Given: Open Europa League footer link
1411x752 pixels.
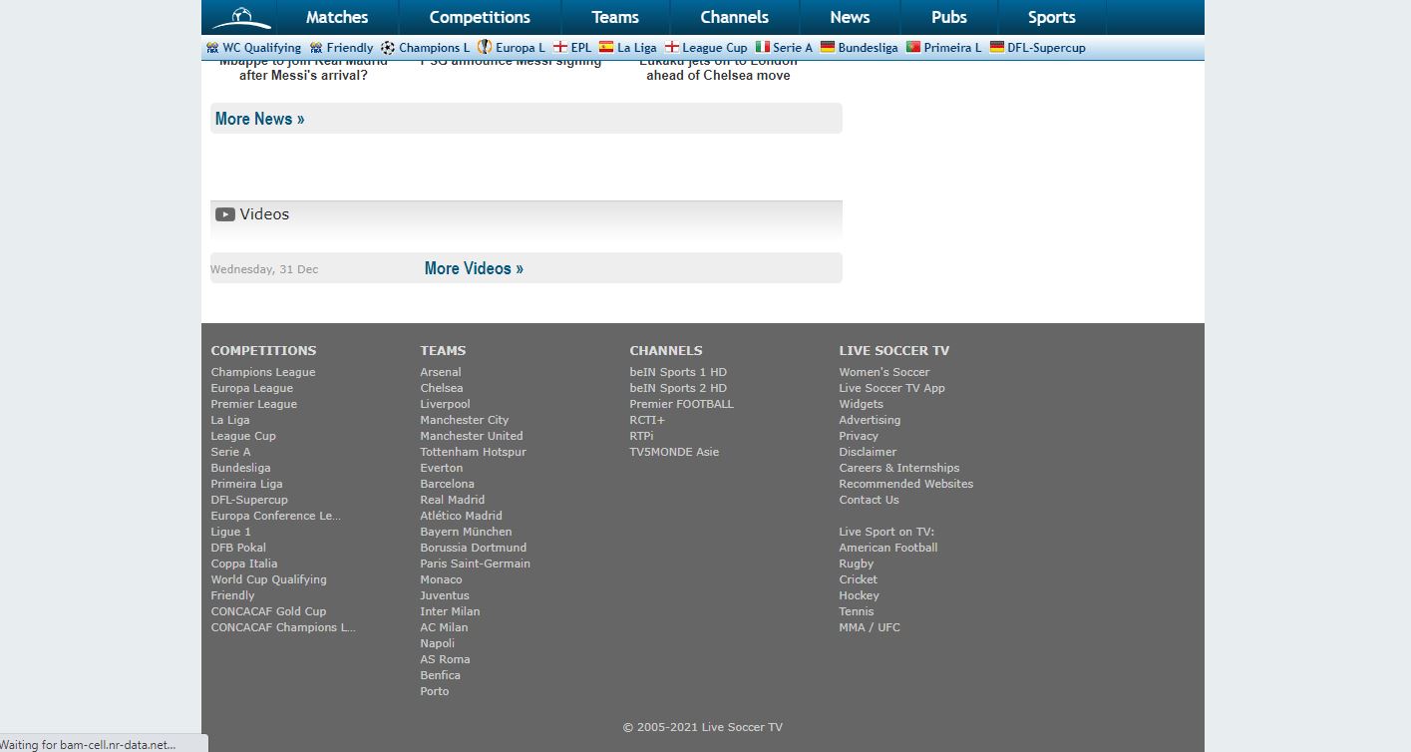Looking at the screenshot, I should (252, 388).
